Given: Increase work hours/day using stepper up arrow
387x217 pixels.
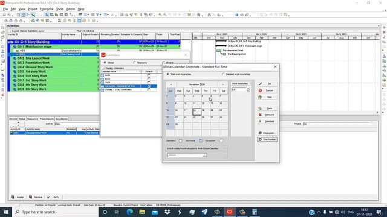Looking at the screenshot, I should (248, 89).
